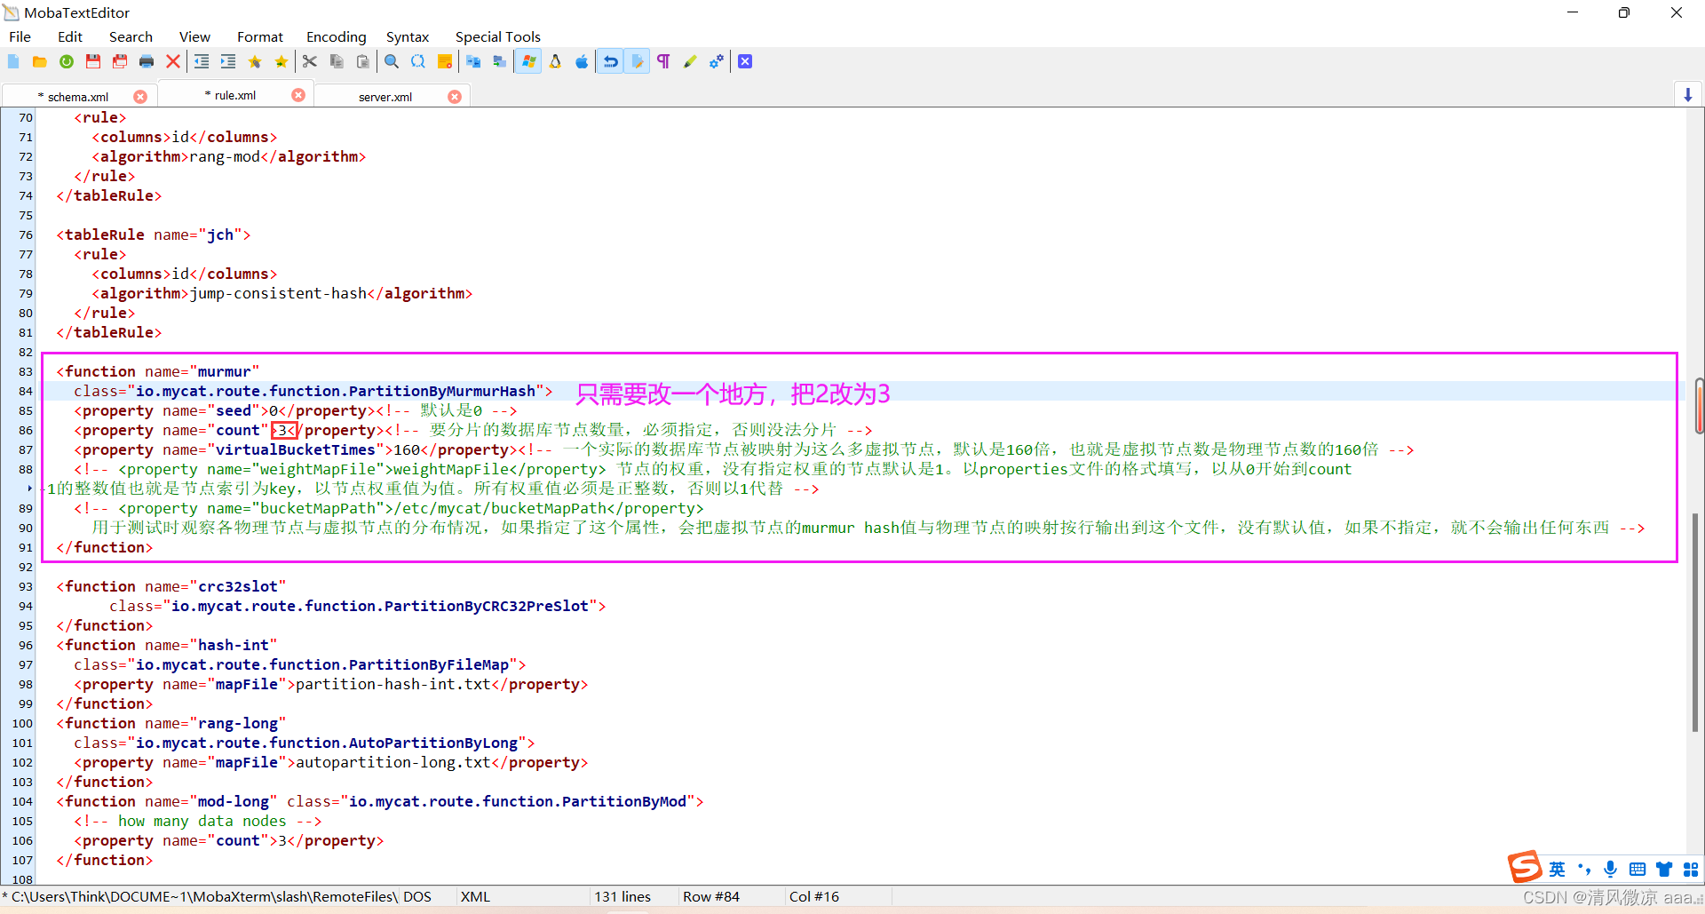Paste from clipboard with toolbar icon

point(363,61)
